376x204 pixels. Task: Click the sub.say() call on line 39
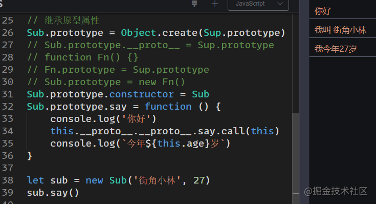(53, 193)
